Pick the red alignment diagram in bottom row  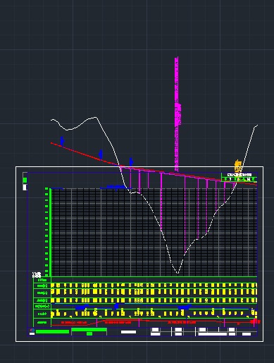(154, 322)
